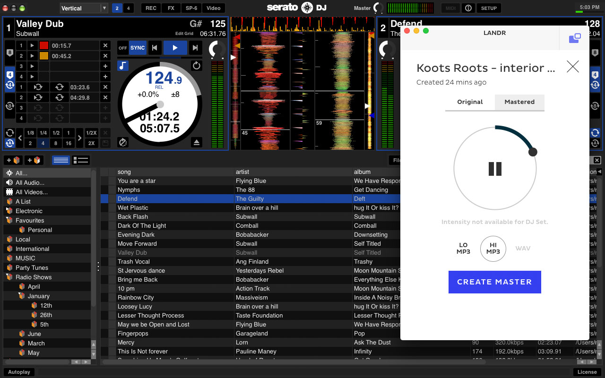605x378 pixels.
Task: Shift auto loop sizes right
Action: pos(79,138)
